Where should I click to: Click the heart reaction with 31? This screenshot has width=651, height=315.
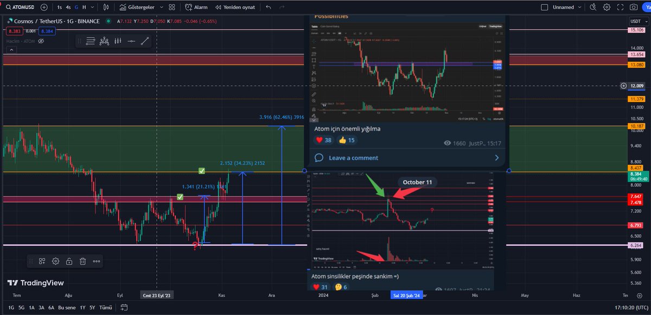click(320, 287)
